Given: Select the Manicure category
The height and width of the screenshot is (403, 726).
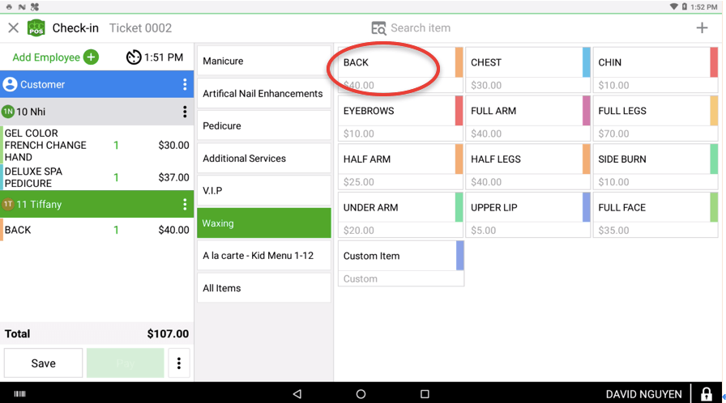Looking at the screenshot, I should pos(263,62).
